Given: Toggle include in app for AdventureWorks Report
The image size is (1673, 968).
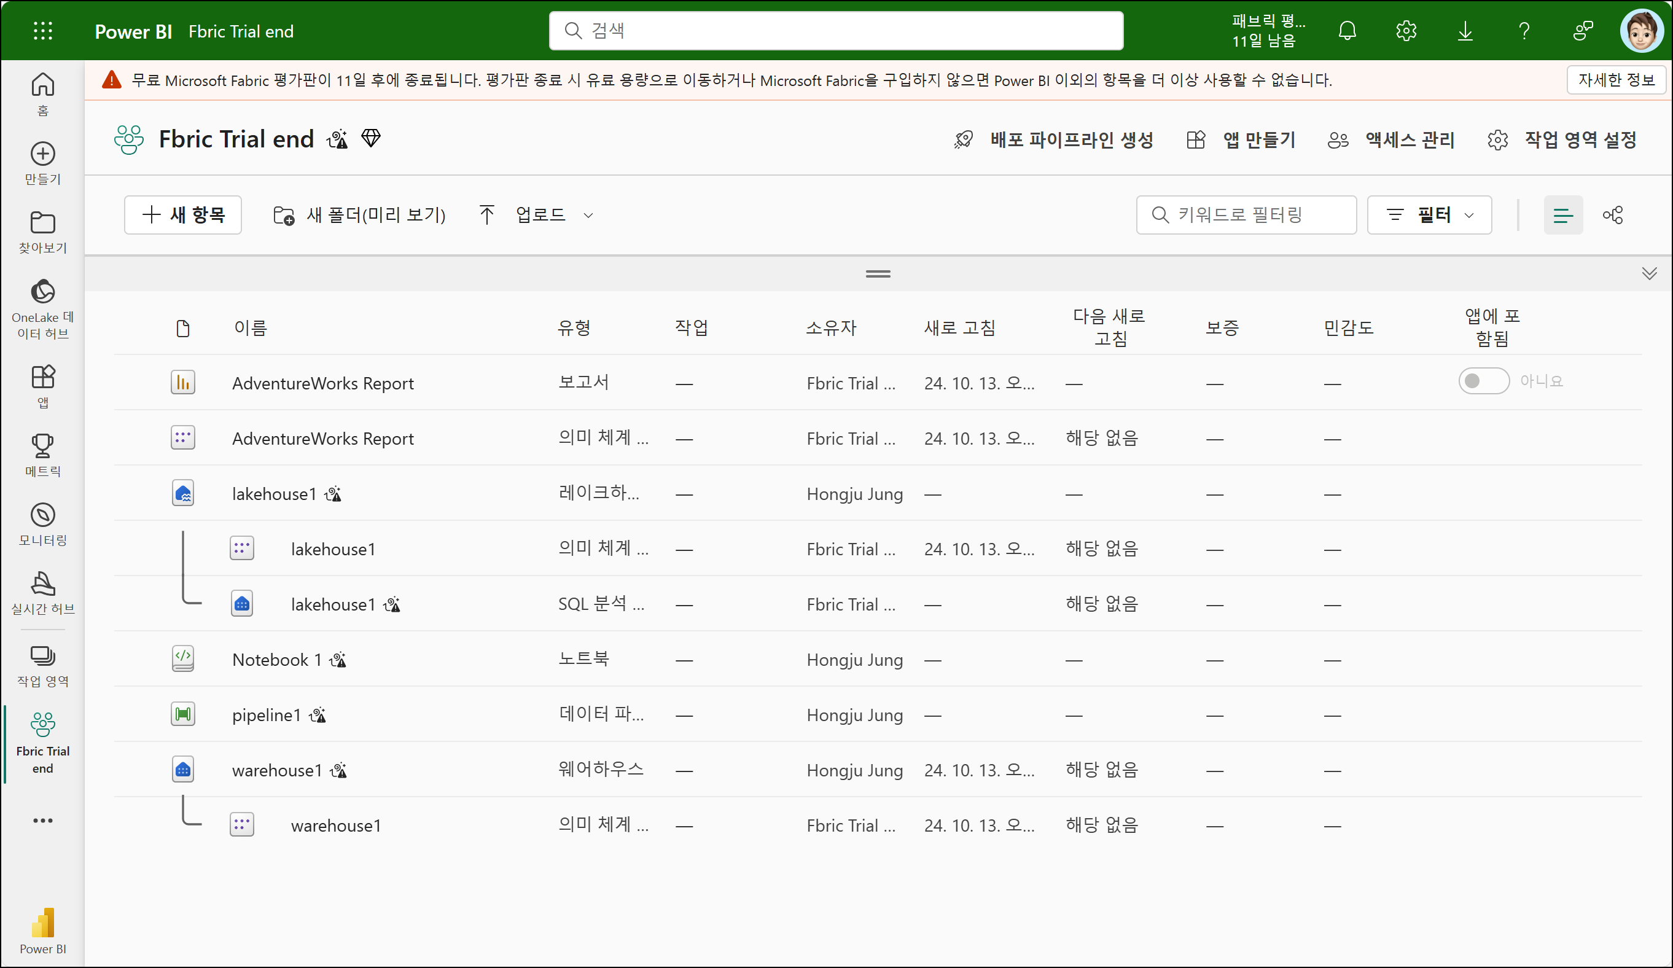Looking at the screenshot, I should 1483,381.
